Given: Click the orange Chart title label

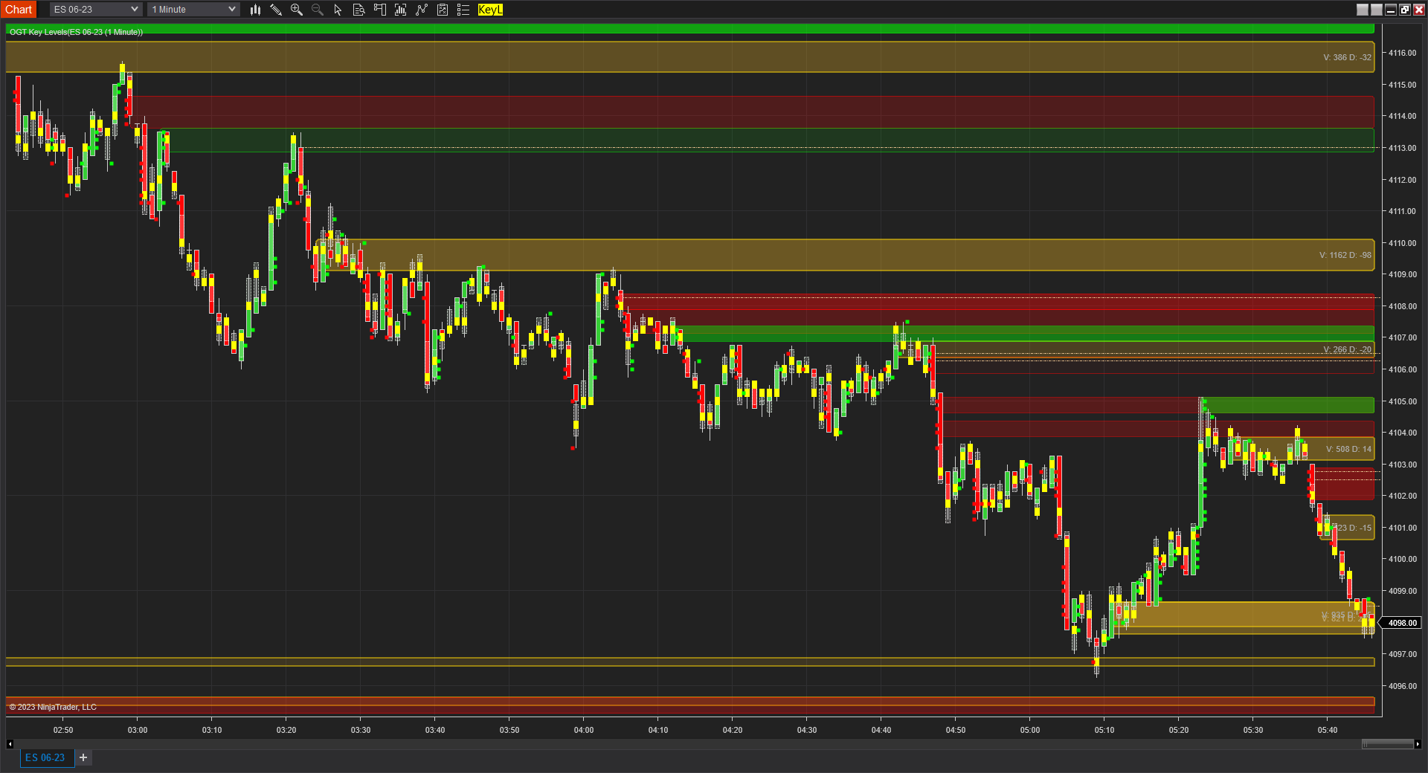Looking at the screenshot, I should tap(19, 10).
